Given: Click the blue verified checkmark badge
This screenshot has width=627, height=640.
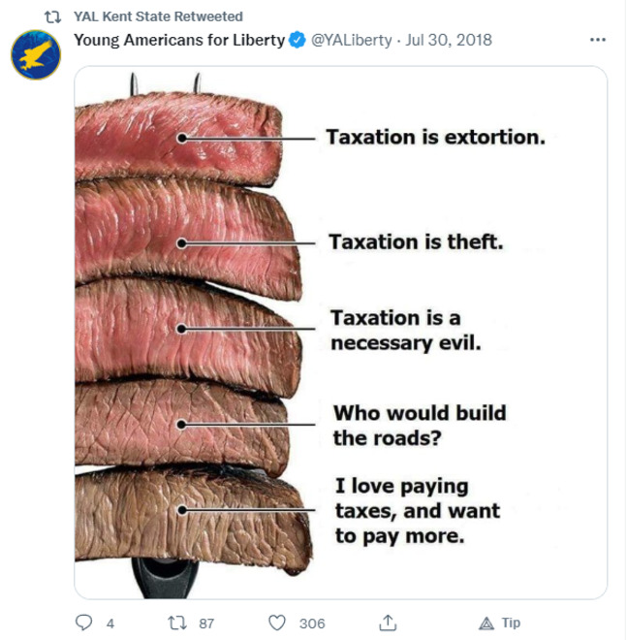Looking at the screenshot, I should tap(297, 40).
